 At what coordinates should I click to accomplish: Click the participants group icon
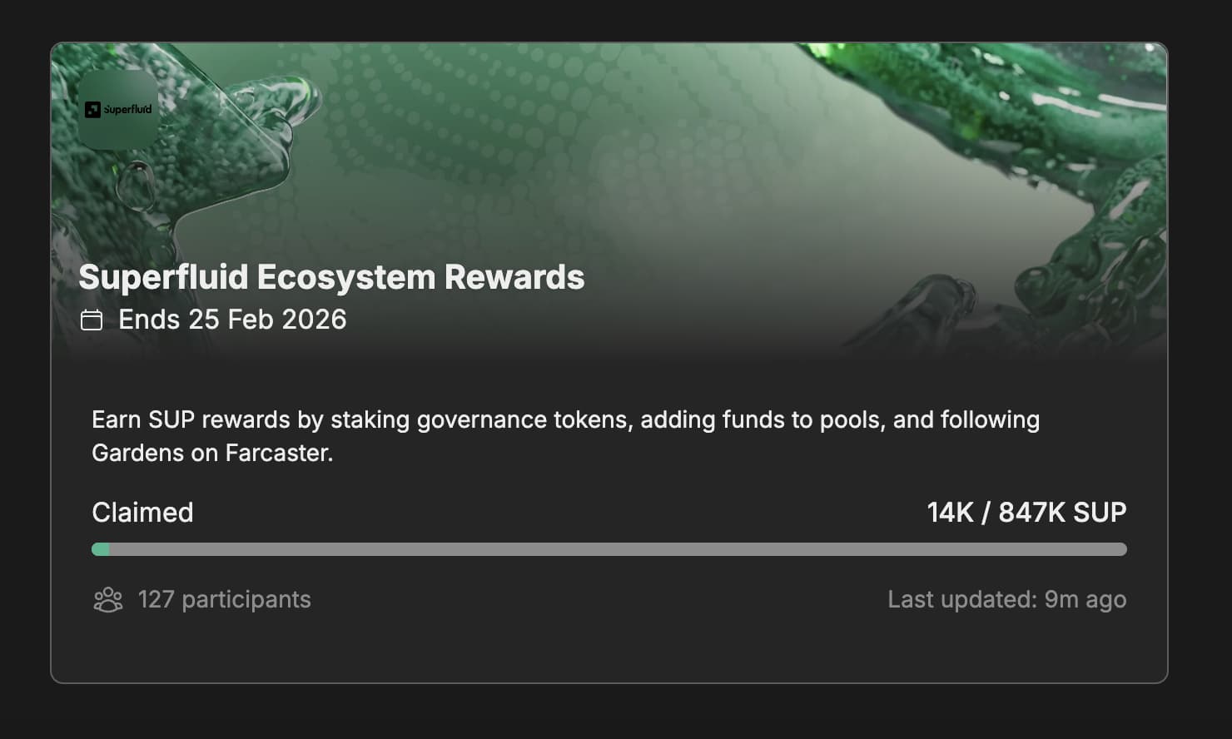[x=108, y=599]
